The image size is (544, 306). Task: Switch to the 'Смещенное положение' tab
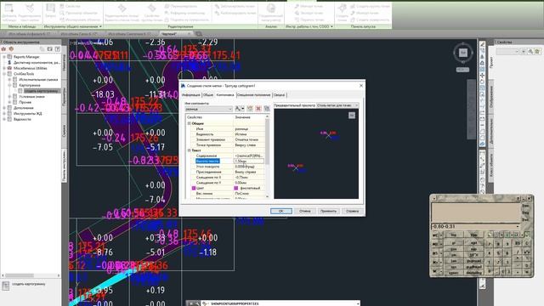click(253, 94)
